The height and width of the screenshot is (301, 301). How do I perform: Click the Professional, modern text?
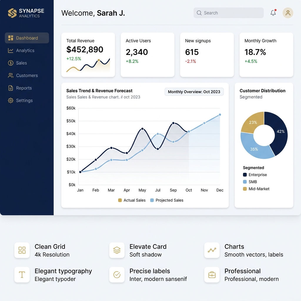tap(252, 279)
